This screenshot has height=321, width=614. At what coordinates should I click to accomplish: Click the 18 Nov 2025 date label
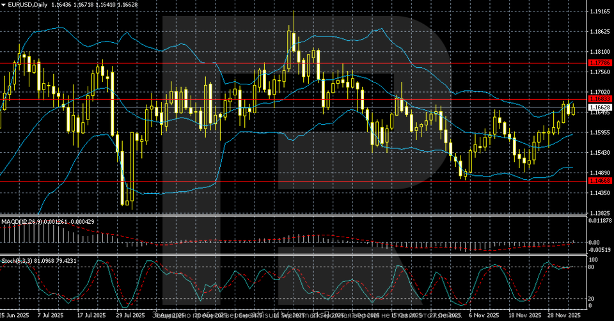click(x=521, y=315)
